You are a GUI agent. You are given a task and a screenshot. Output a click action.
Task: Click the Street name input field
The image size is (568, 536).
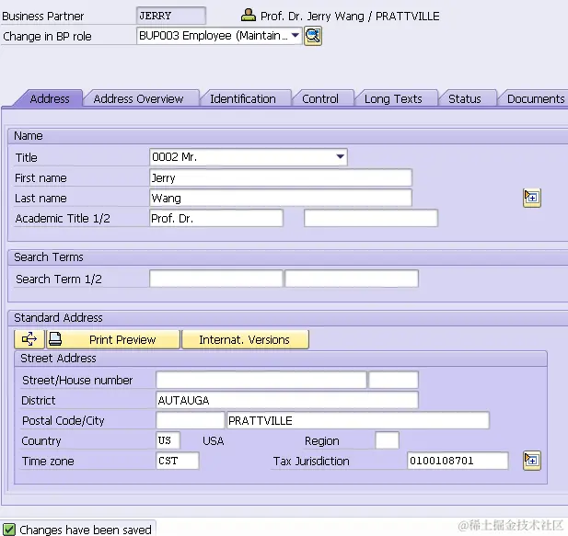261,380
